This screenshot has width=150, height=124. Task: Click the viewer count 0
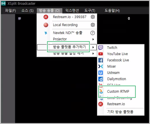coord(129,18)
